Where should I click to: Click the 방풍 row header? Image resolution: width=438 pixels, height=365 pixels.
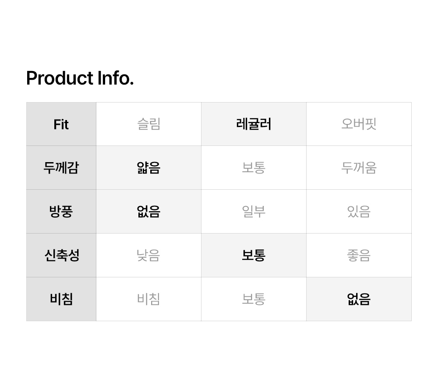tap(61, 212)
